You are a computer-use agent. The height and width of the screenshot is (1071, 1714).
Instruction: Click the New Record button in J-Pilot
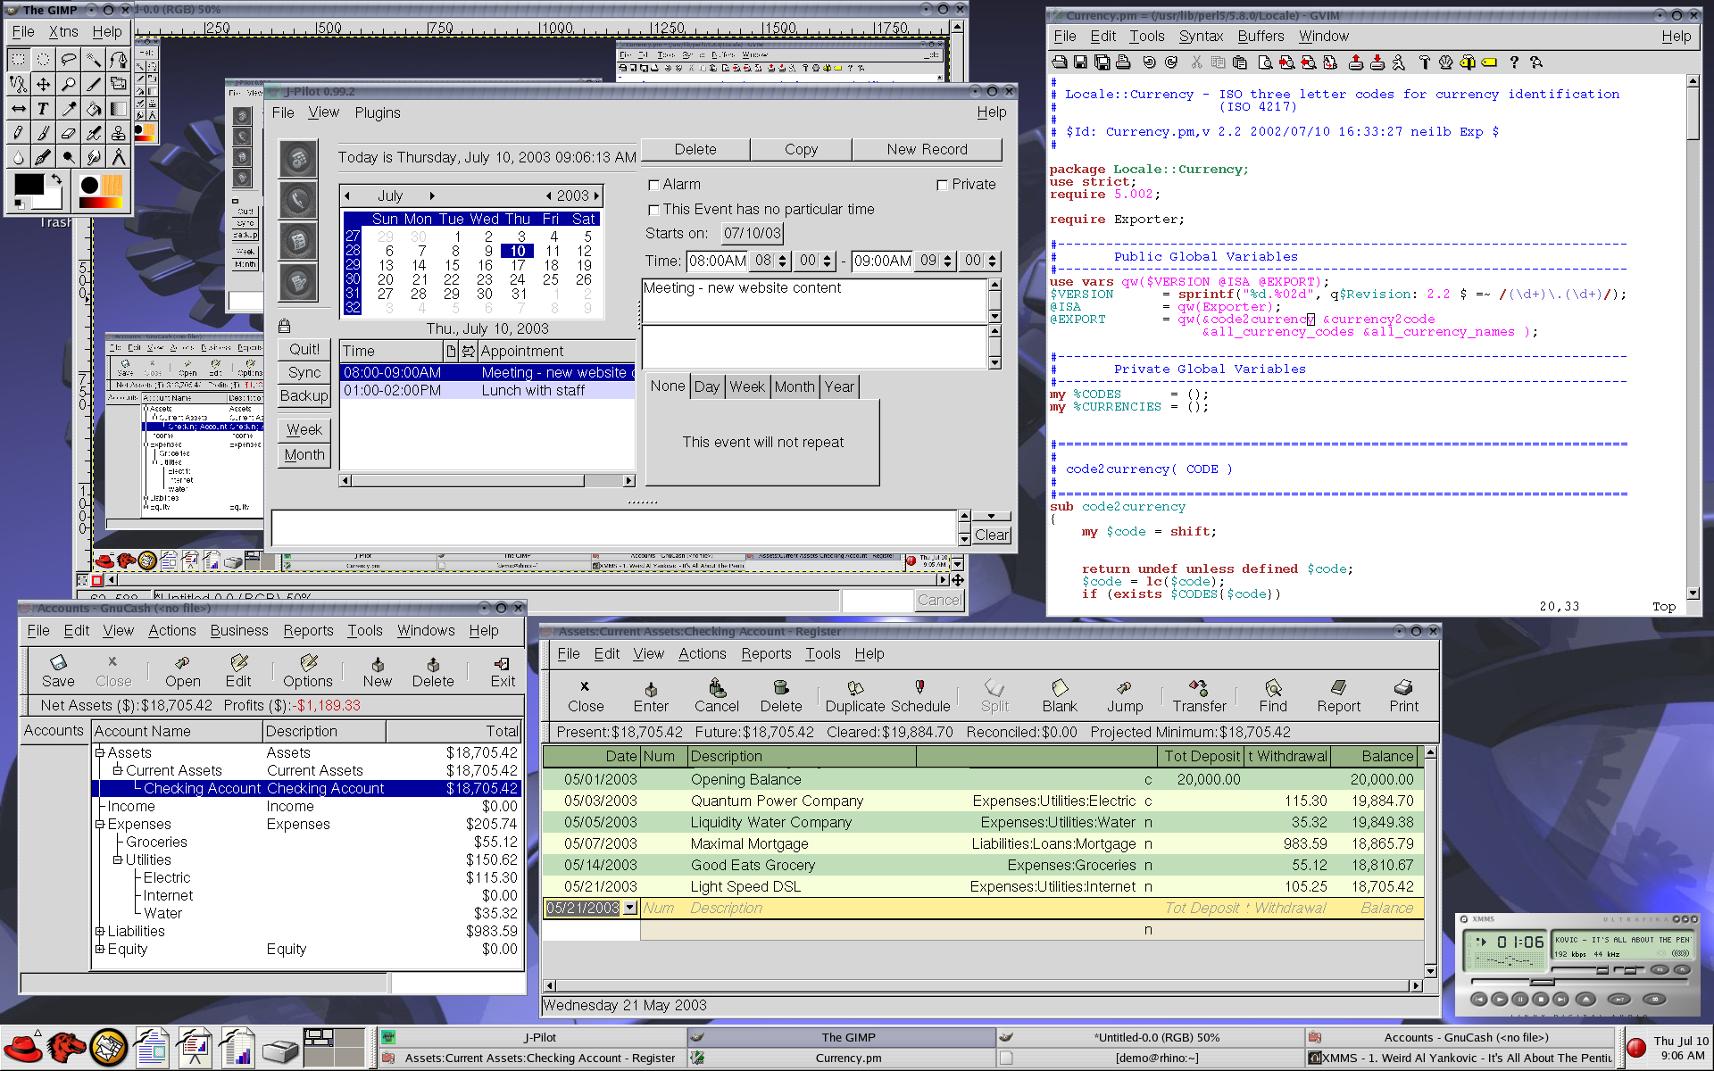point(927,149)
